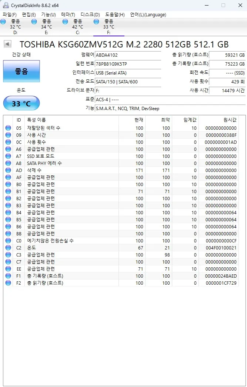
Task: Click the 원시값 column header
Action: pyautogui.click(x=218, y=120)
